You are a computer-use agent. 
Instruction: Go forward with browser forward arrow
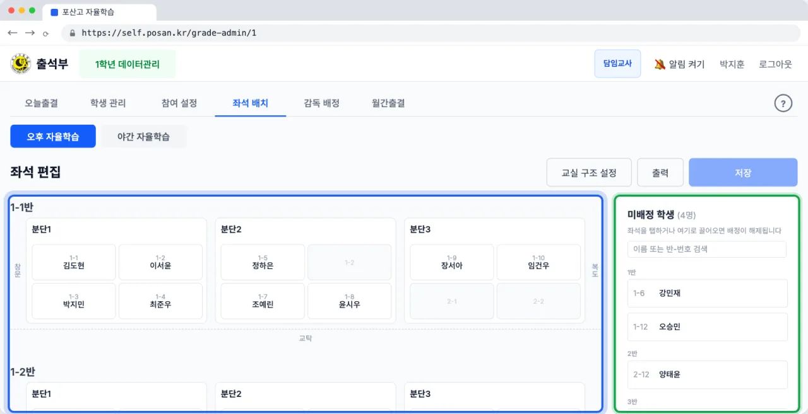[x=30, y=33]
